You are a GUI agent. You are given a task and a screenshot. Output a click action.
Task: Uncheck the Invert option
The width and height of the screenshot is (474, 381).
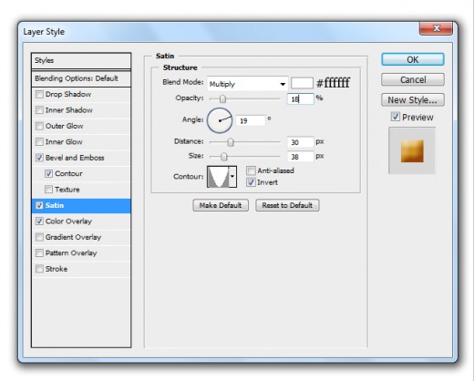251,182
